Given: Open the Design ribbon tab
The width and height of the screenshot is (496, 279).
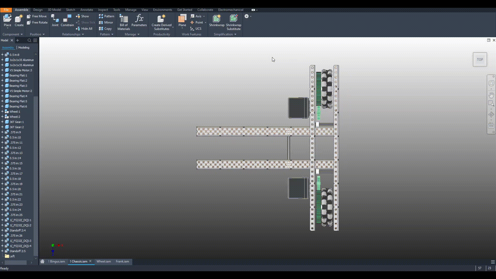Looking at the screenshot, I should pos(38,10).
